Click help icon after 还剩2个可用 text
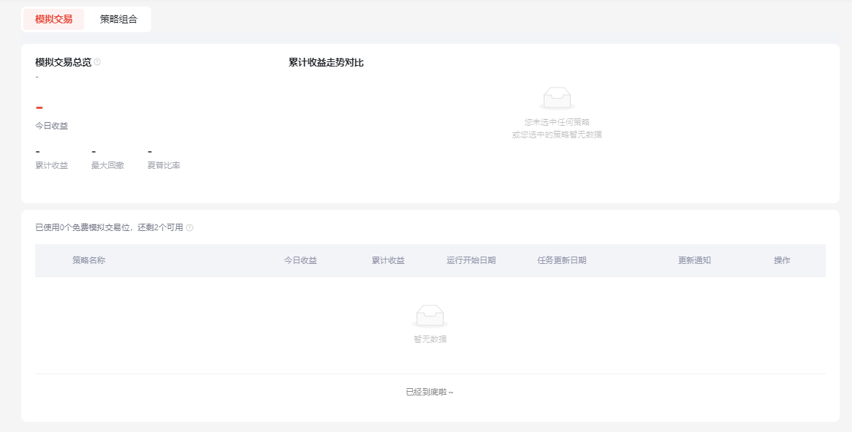 189,228
